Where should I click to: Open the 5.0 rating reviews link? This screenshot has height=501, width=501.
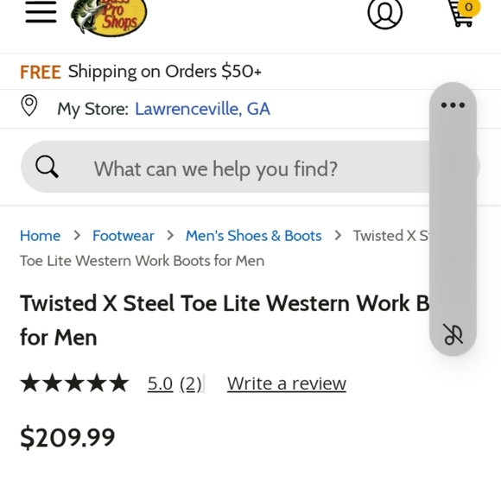coord(174,384)
